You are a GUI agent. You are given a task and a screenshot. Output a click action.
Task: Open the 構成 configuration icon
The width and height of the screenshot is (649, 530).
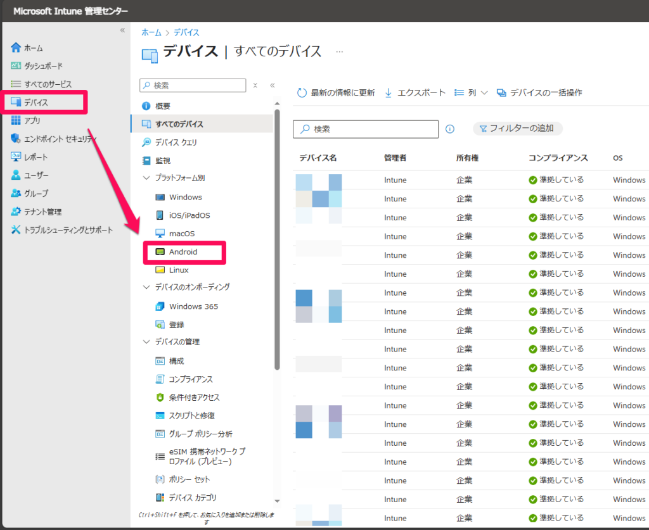[x=160, y=361]
